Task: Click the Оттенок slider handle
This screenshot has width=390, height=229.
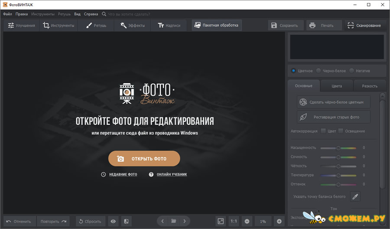Action: [x=338, y=184]
